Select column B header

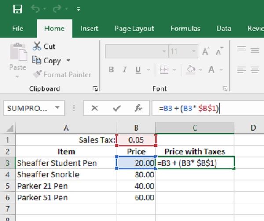point(136,128)
